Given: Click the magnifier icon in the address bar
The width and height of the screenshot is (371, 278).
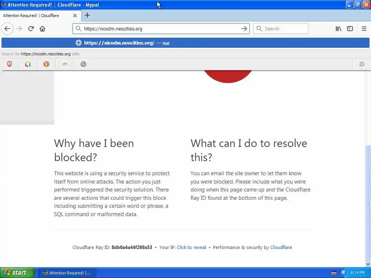Looking at the screenshot, I should pos(78,29).
